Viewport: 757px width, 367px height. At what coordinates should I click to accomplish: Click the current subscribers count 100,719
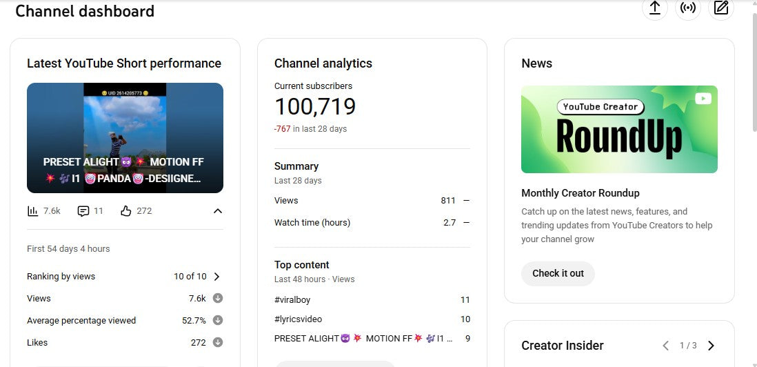315,107
